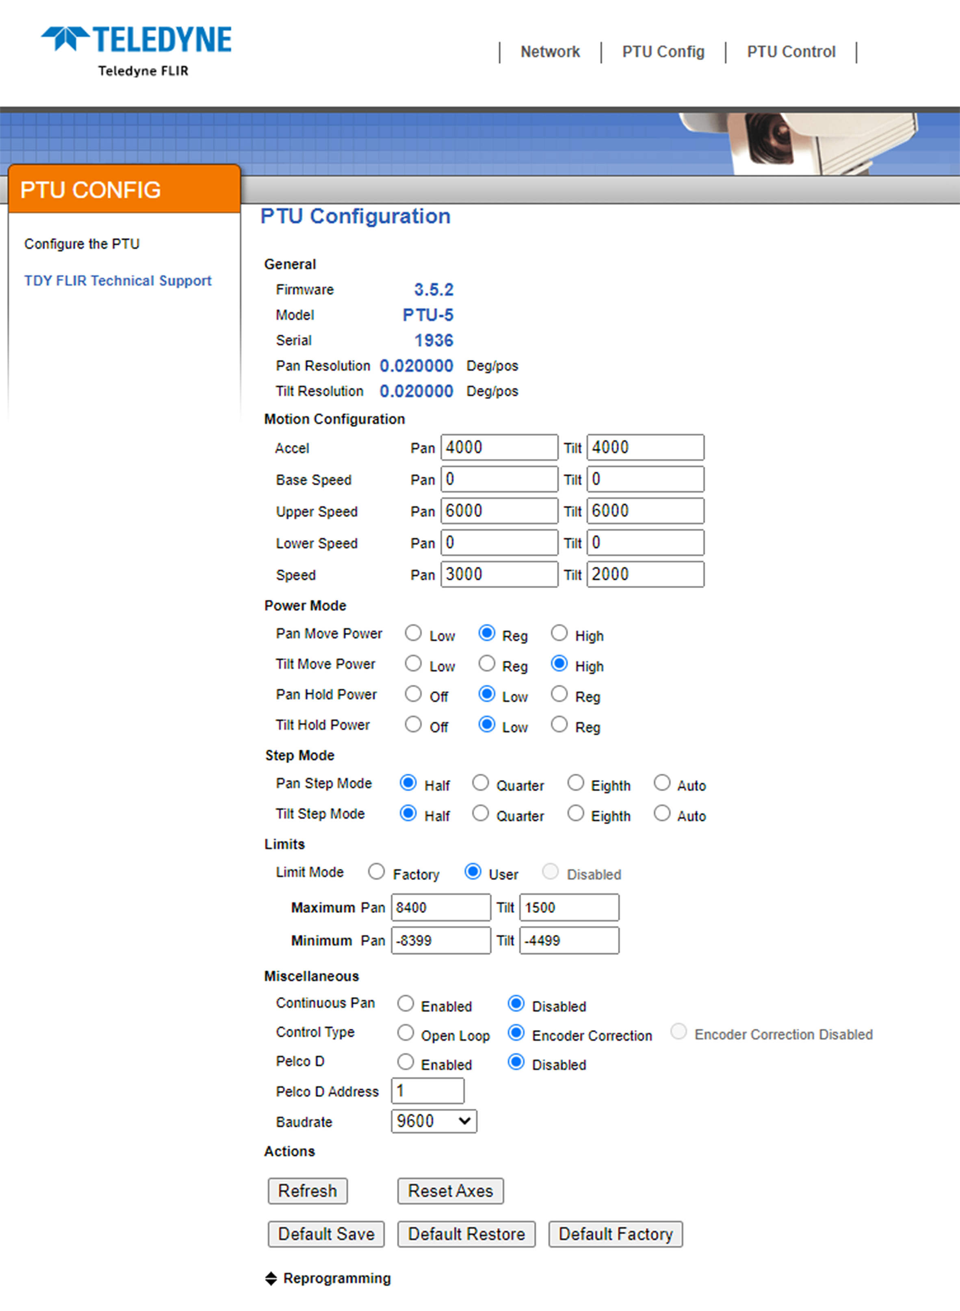Expand the Reprogramming section arrow icon

pos(271,1279)
